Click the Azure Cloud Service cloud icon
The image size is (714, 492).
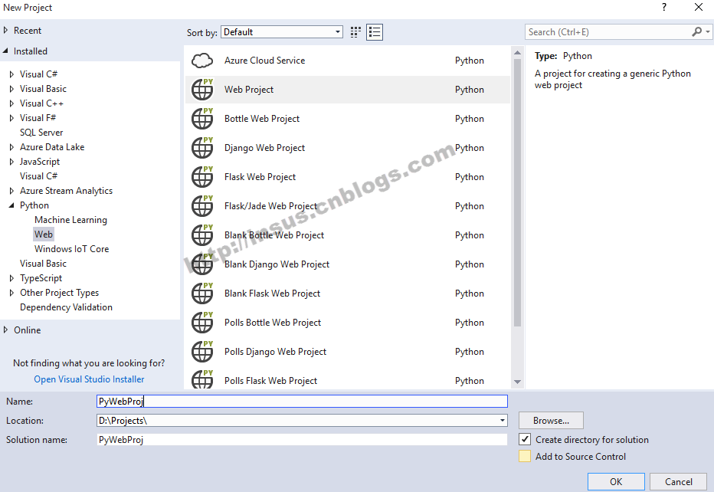202,61
